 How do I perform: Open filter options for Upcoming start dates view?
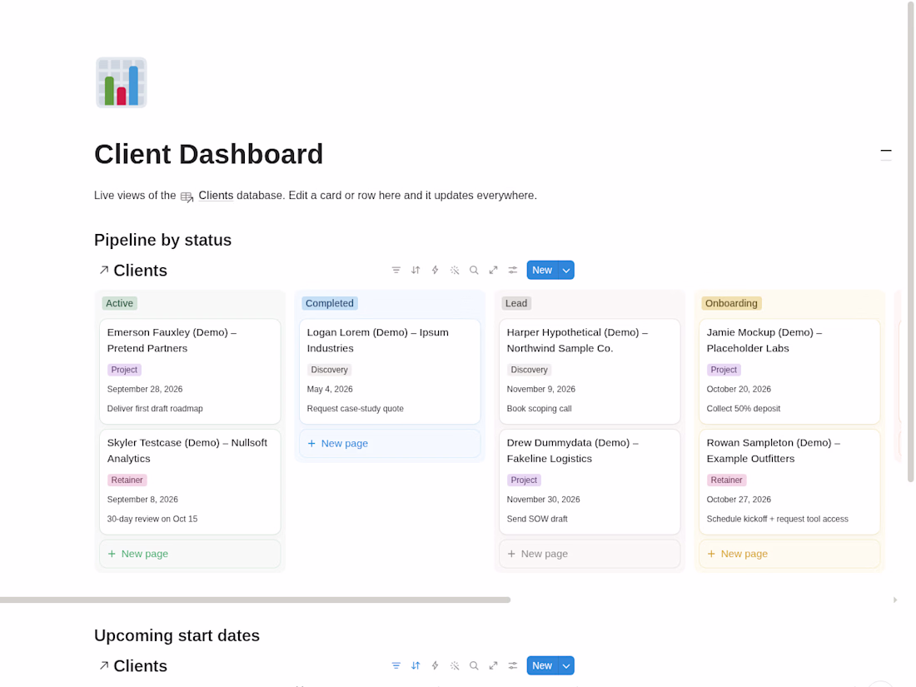(x=396, y=665)
